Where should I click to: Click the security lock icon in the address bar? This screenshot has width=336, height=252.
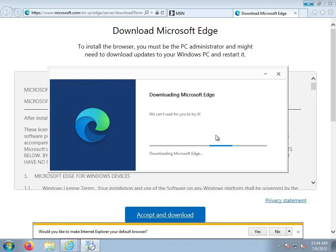(x=157, y=13)
